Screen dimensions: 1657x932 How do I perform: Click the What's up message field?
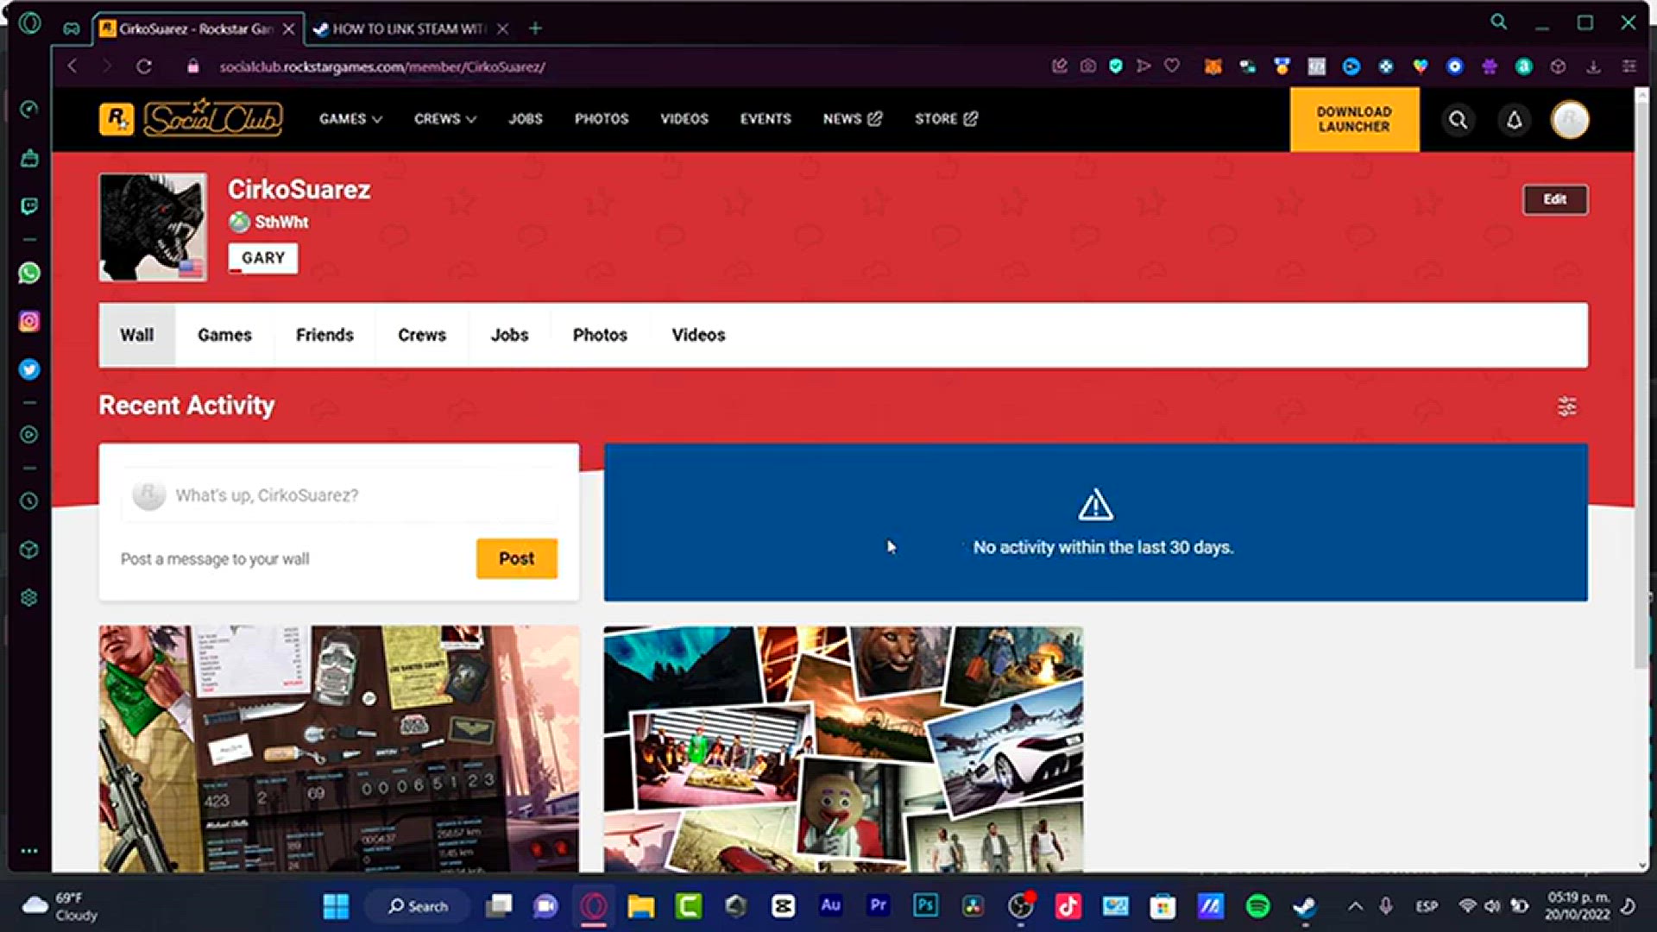pos(338,495)
